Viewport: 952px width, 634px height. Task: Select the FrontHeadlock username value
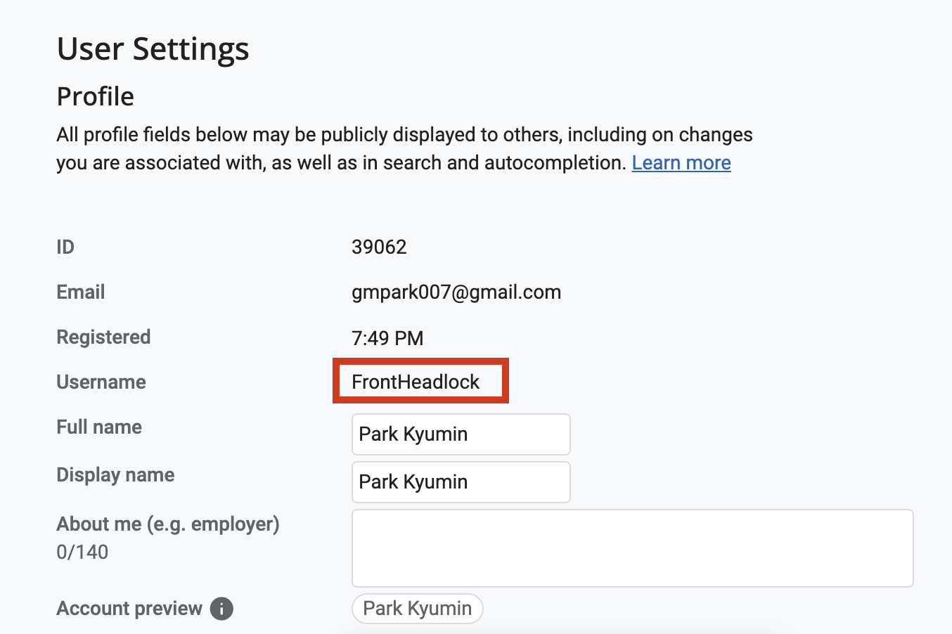(x=416, y=382)
